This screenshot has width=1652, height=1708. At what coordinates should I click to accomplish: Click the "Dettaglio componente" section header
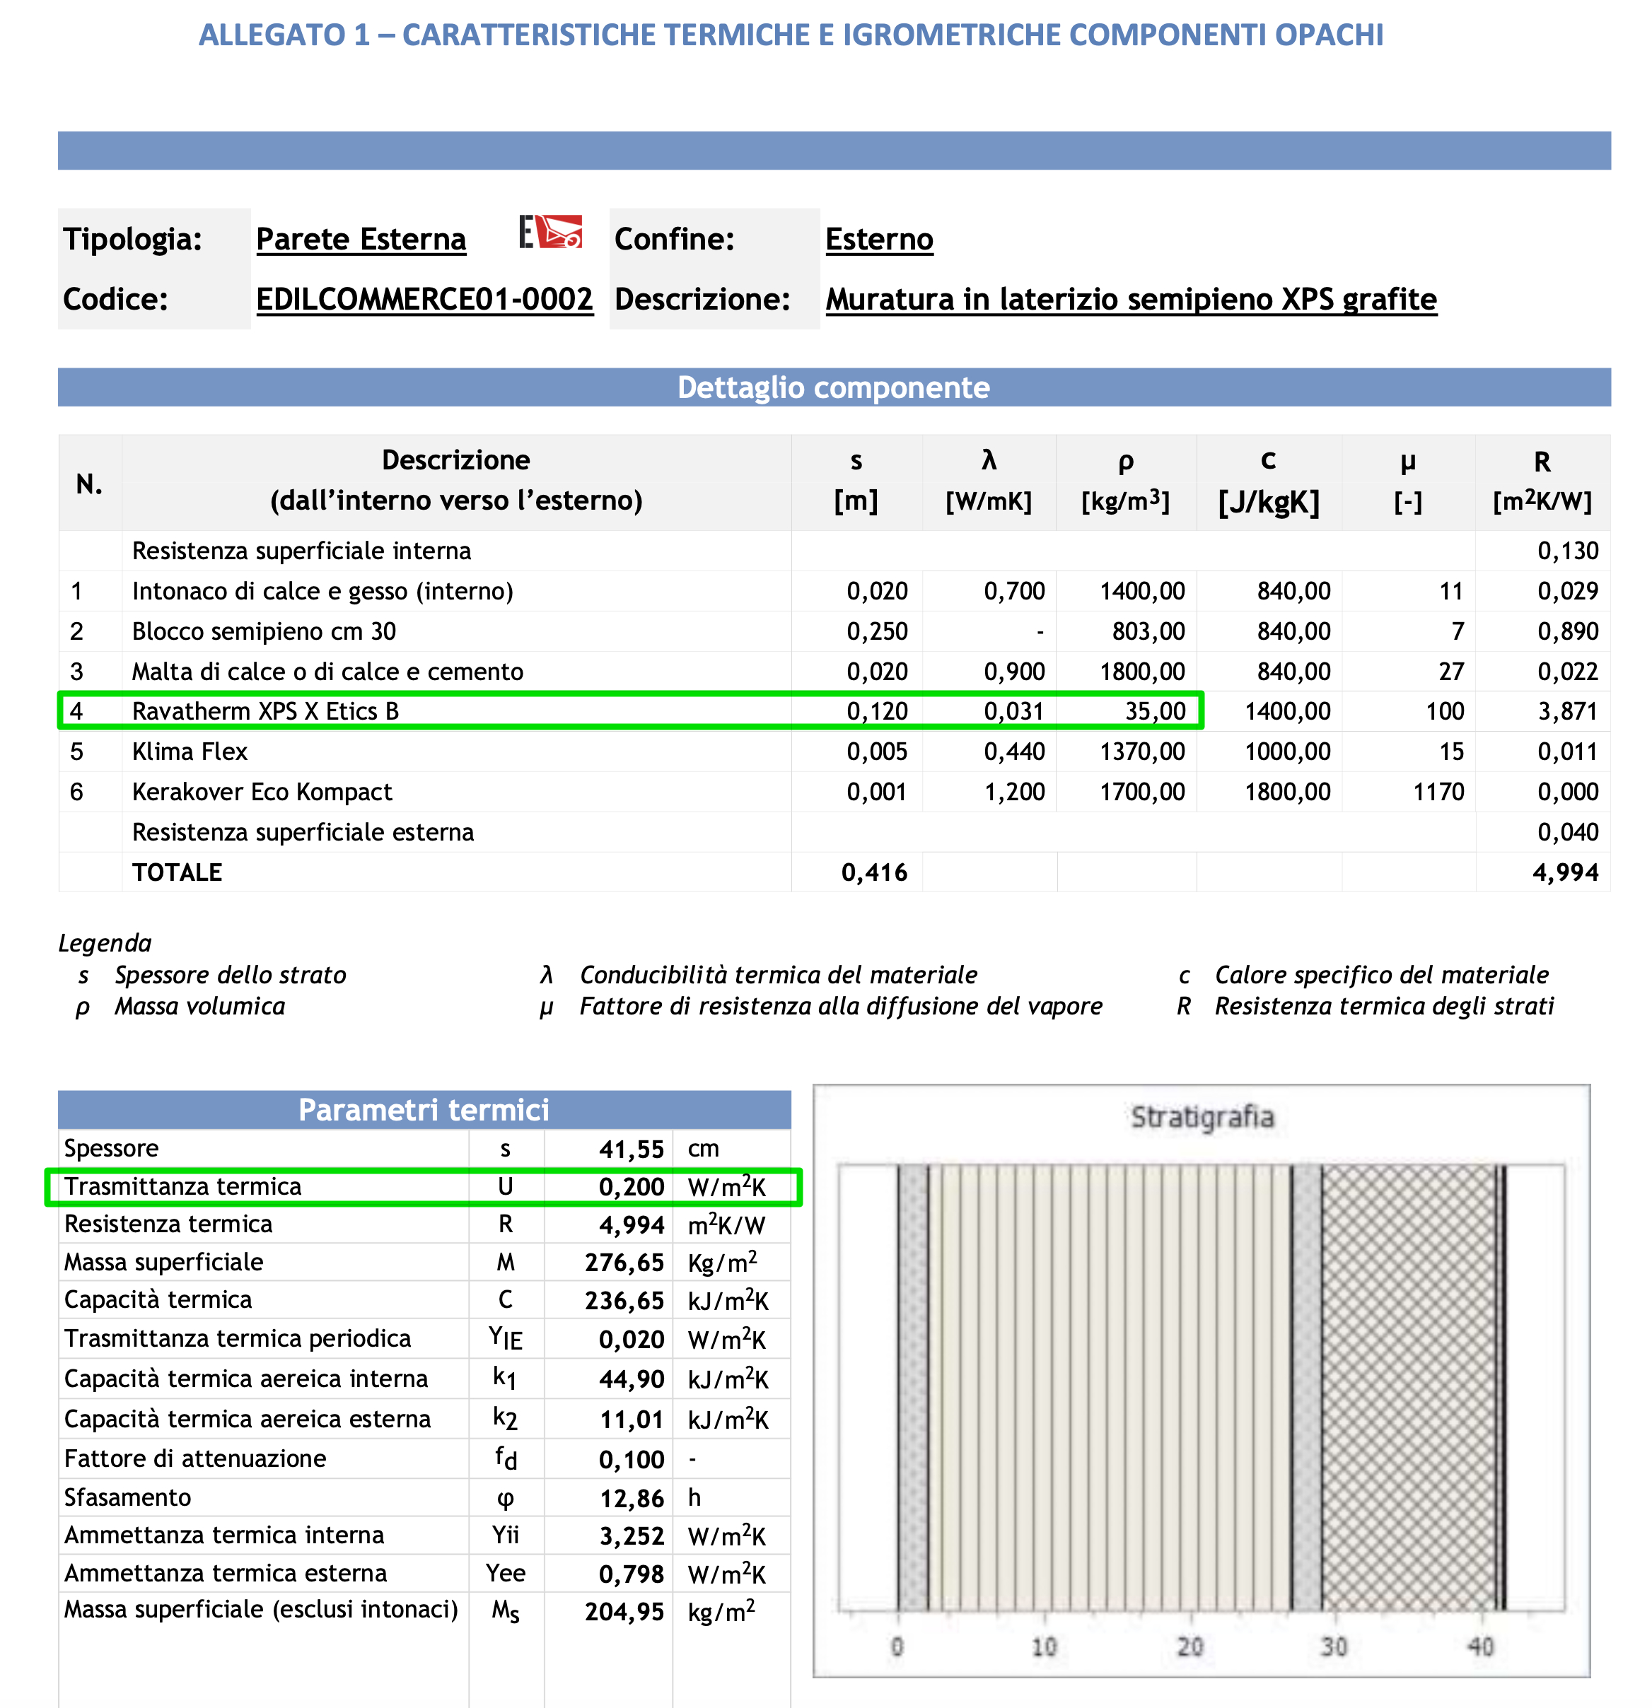pos(834,387)
